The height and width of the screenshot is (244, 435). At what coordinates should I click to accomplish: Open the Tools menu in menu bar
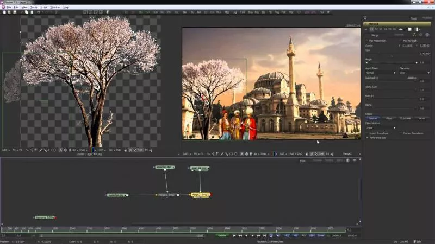click(x=34, y=7)
